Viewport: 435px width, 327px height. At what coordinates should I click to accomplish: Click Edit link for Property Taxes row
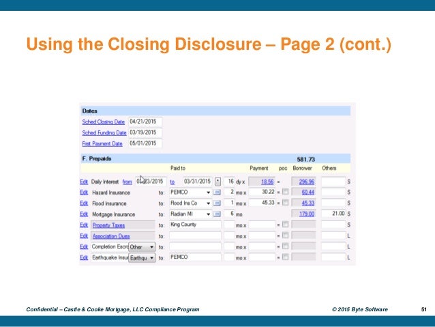84,225
